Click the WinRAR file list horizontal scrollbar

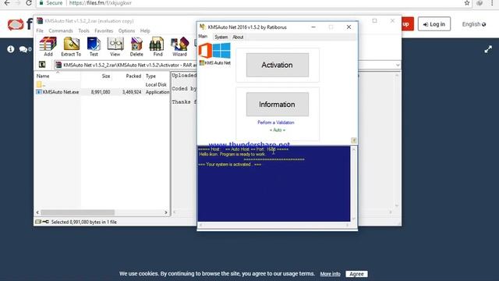[78, 212]
